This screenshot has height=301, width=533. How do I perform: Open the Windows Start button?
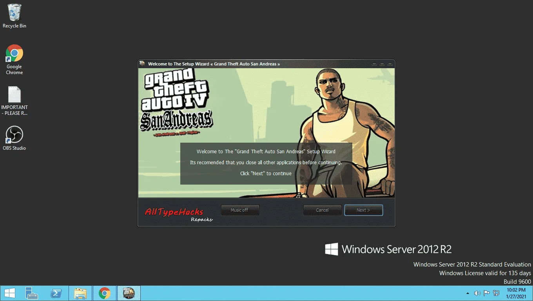10,293
